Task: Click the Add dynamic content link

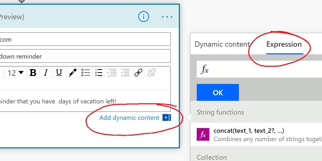Action: pos(129,118)
